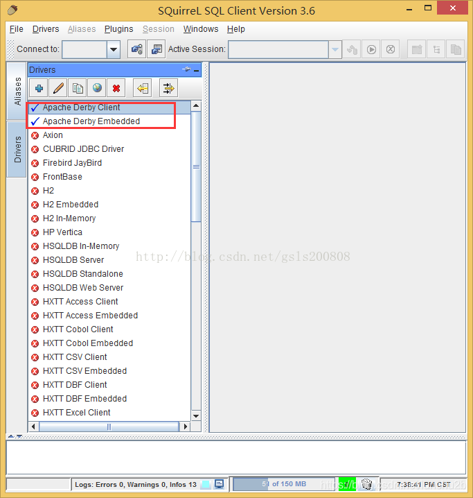473x498 pixels.
Task: Open the Plugins menu
Action: click(x=119, y=29)
